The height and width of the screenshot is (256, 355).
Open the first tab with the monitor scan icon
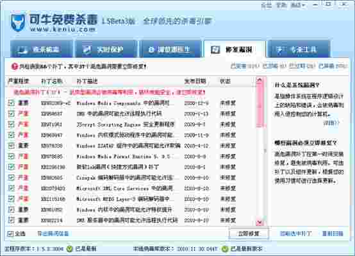click(41, 49)
